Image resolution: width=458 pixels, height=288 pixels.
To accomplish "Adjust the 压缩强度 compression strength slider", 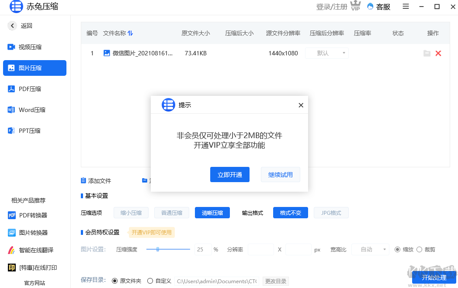I will coord(158,249).
